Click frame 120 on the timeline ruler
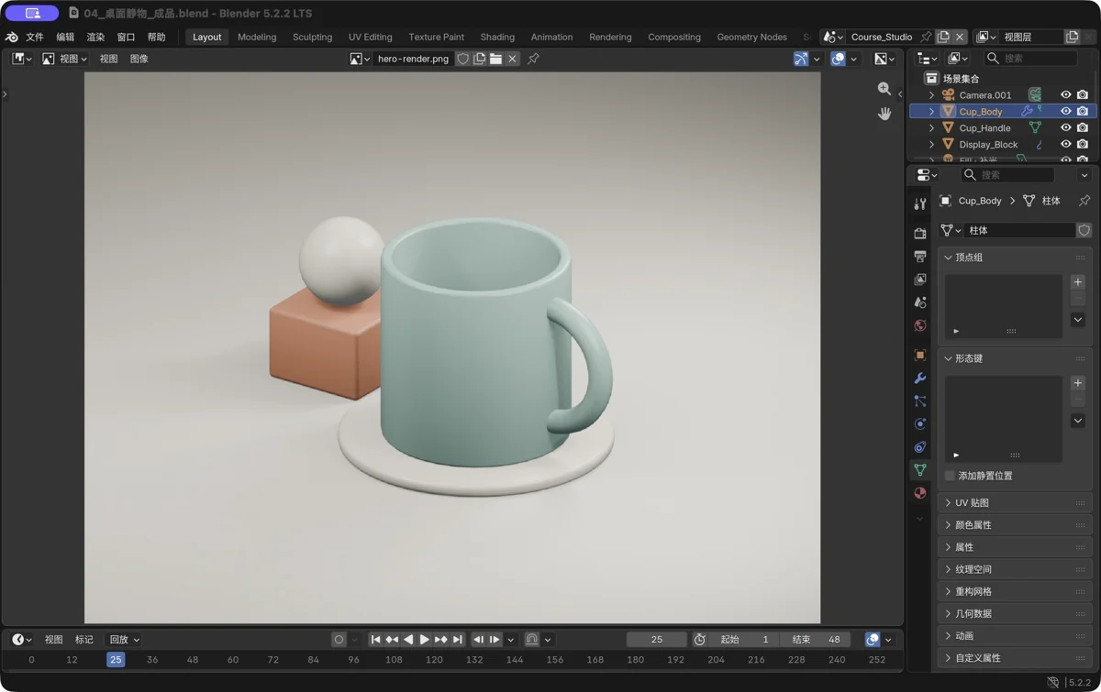The image size is (1101, 692). coord(434,660)
